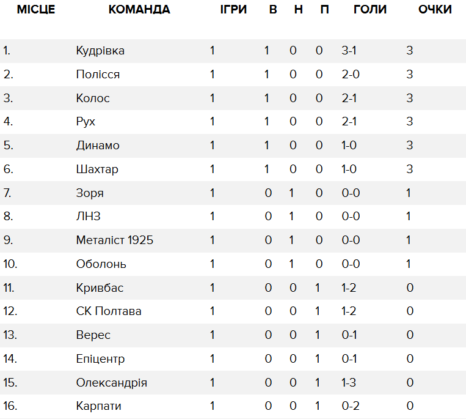Click the Олександрія team name

111,383
